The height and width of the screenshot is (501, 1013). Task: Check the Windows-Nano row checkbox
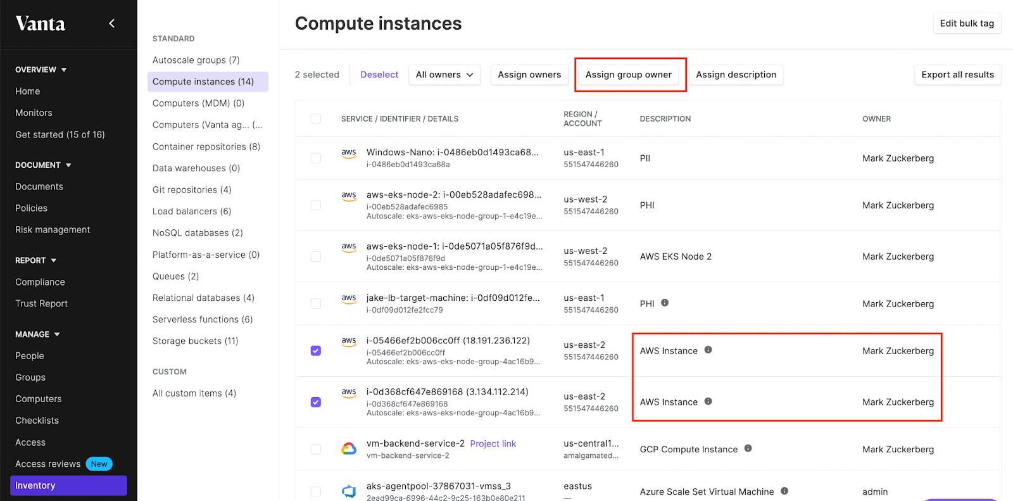pos(316,158)
